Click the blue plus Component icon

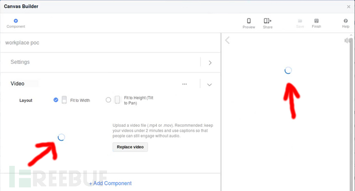tap(15, 21)
